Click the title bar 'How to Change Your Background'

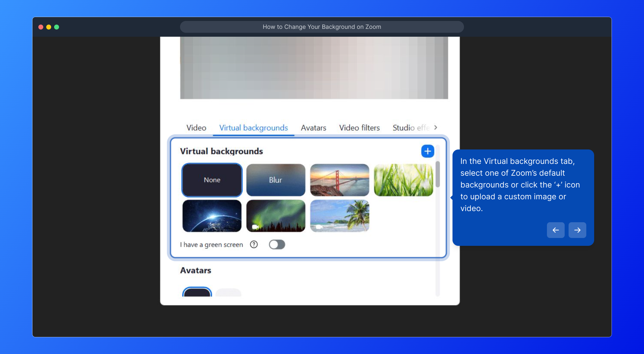point(322,27)
